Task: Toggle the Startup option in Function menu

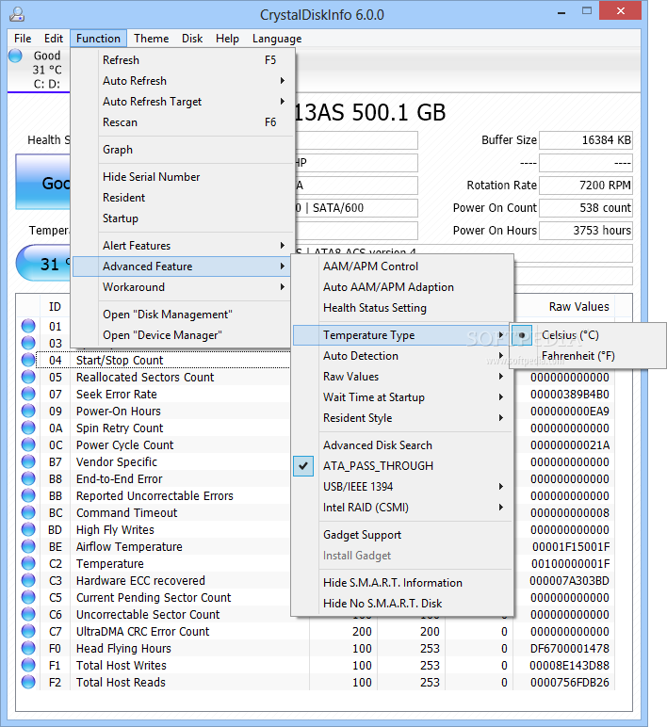Action: 183,218
